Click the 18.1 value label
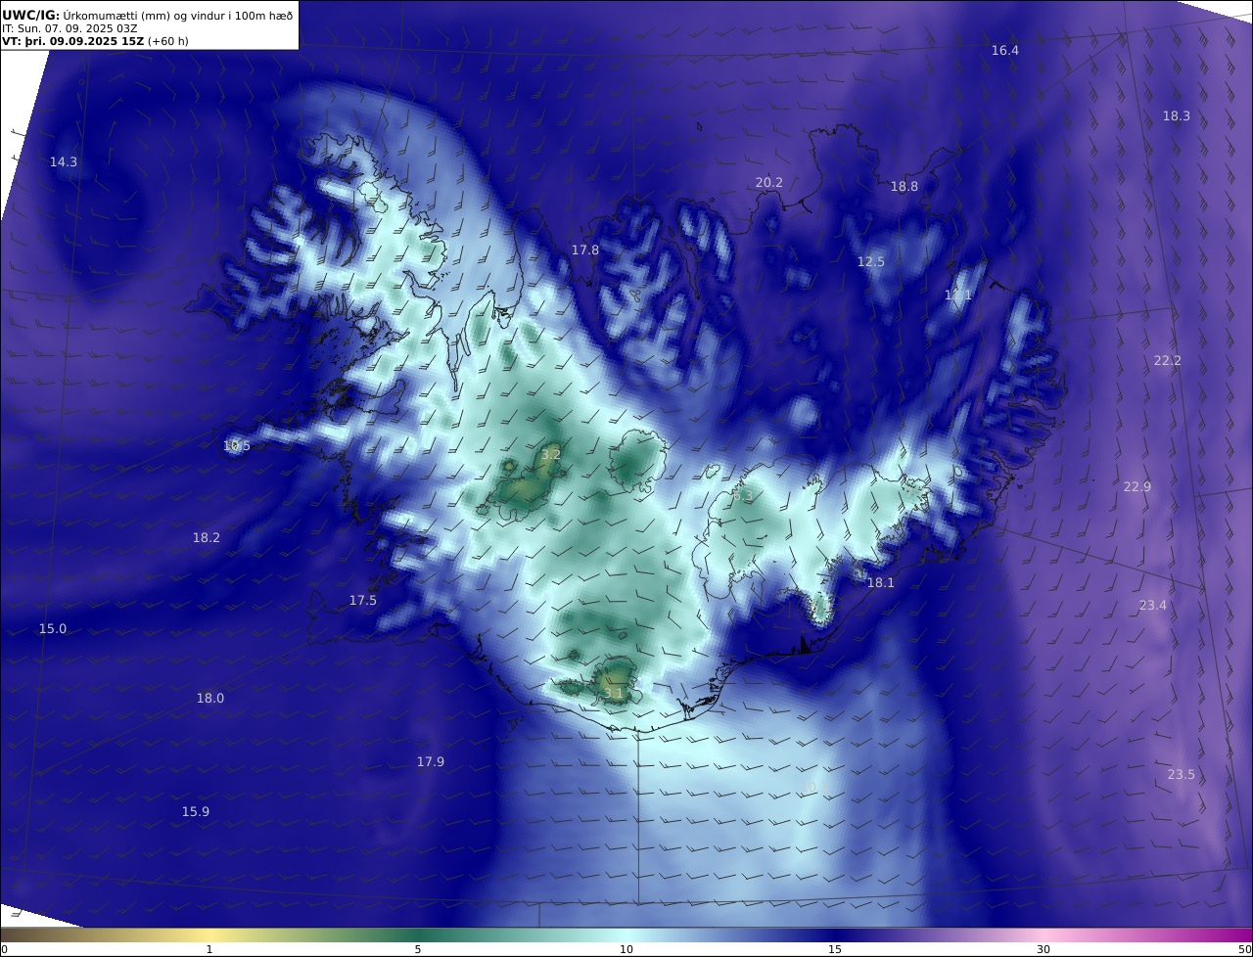The width and height of the screenshot is (1253, 957). tap(881, 582)
